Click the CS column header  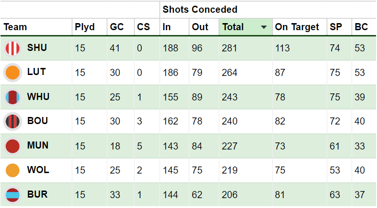[143, 27]
